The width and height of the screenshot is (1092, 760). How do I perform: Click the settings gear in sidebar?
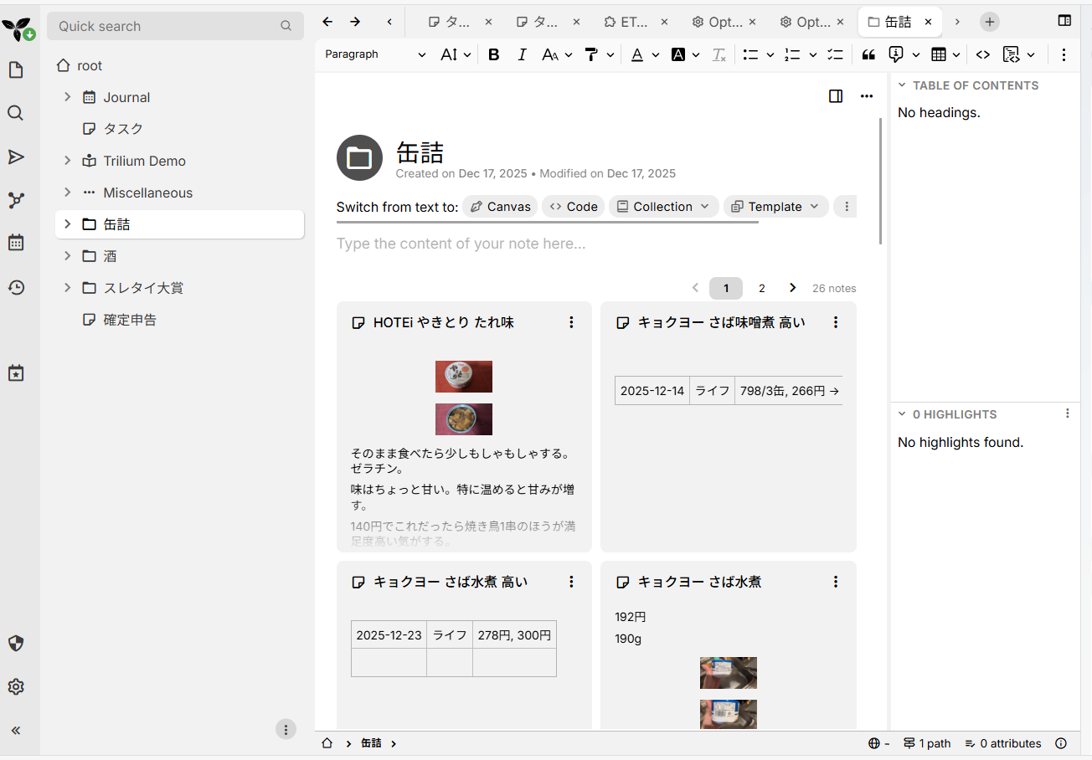point(16,686)
